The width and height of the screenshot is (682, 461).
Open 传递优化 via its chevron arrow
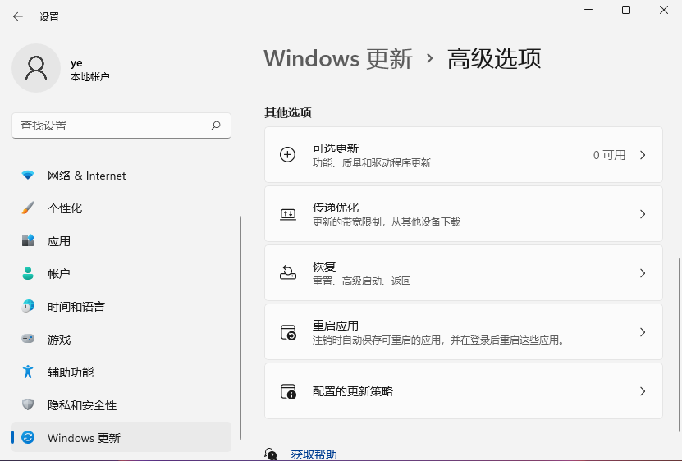643,214
